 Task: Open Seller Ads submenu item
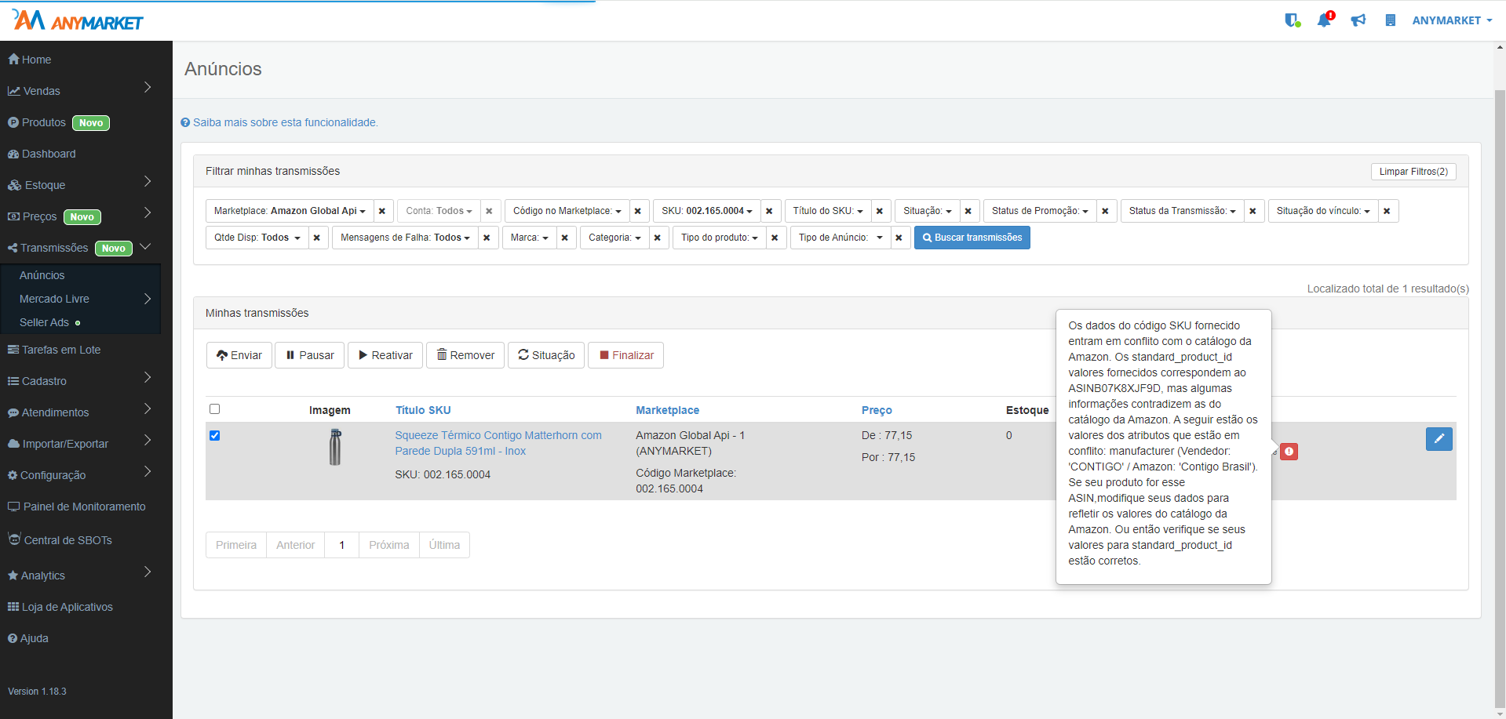click(44, 322)
